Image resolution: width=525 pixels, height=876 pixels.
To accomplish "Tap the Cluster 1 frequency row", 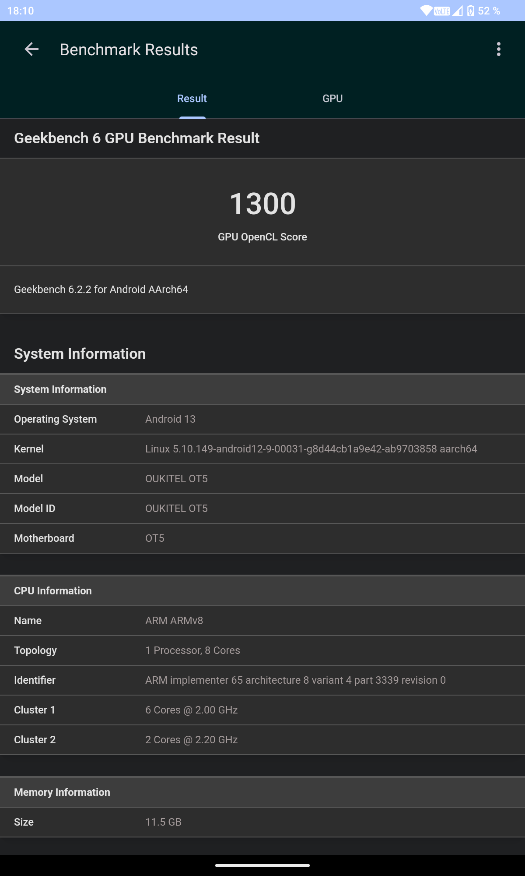I will [262, 710].
